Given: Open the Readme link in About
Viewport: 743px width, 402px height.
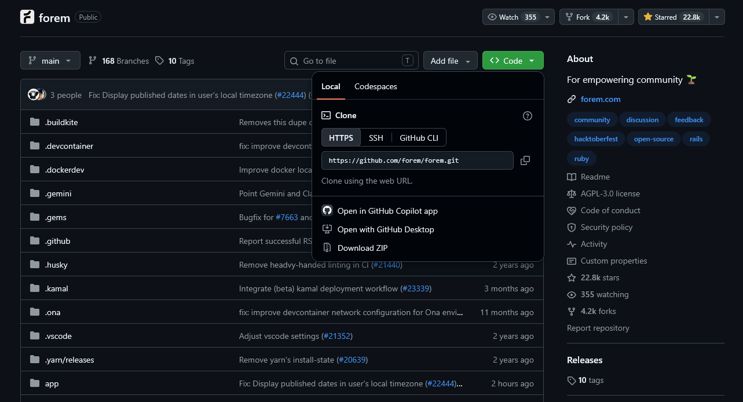Looking at the screenshot, I should pyautogui.click(x=588, y=177).
